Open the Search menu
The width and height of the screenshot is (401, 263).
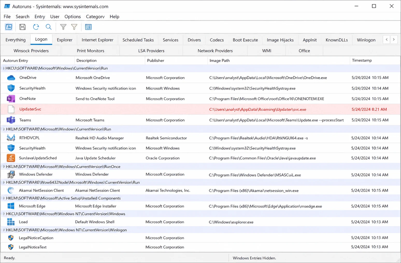(x=23, y=17)
